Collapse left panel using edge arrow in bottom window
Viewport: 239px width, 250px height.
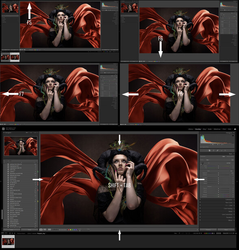[x=1, y=181]
